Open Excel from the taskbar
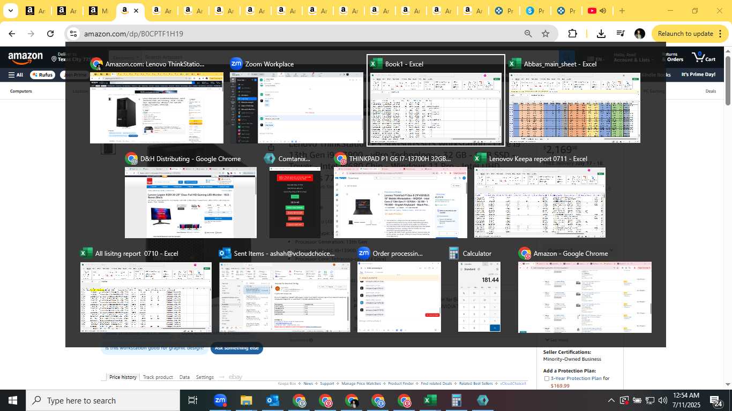The height and width of the screenshot is (411, 732). (430, 400)
